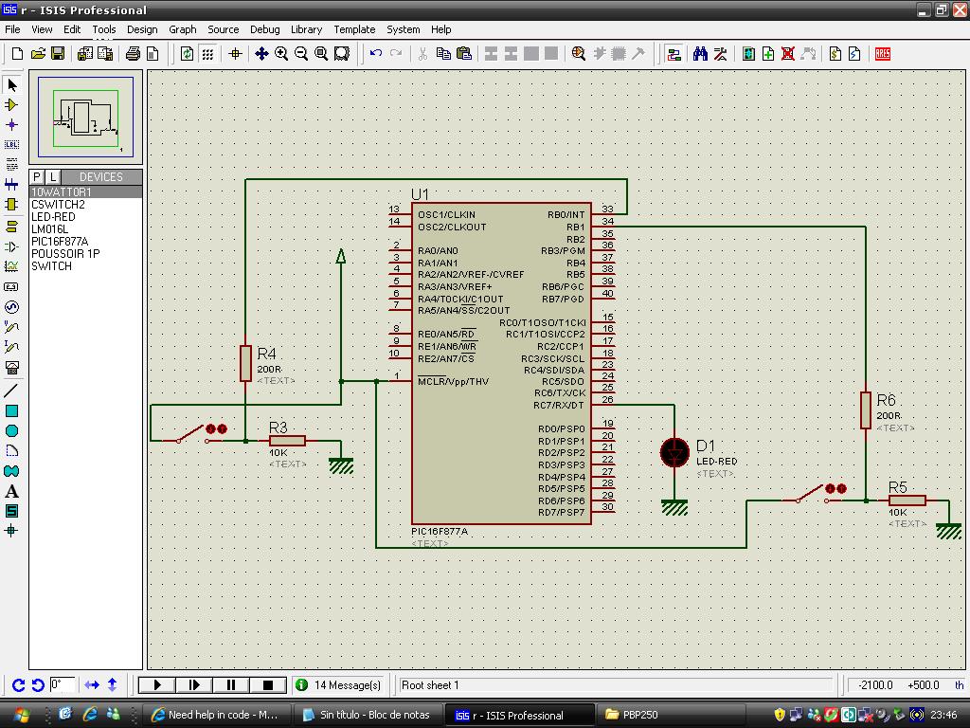The height and width of the screenshot is (728, 970).
Task: Click the ARES netlist transfer icon
Action: pyautogui.click(x=883, y=54)
